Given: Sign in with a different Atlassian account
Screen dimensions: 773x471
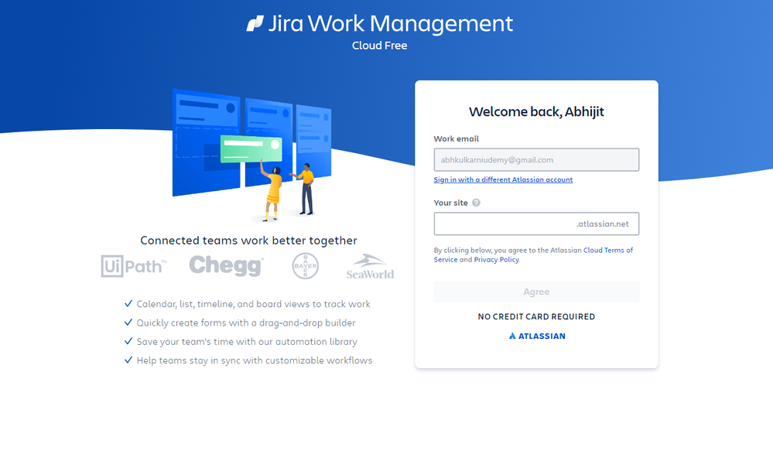Looking at the screenshot, I should click(x=503, y=180).
